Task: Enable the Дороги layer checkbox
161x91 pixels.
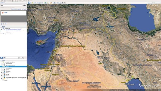Action: [x=3, y=70]
